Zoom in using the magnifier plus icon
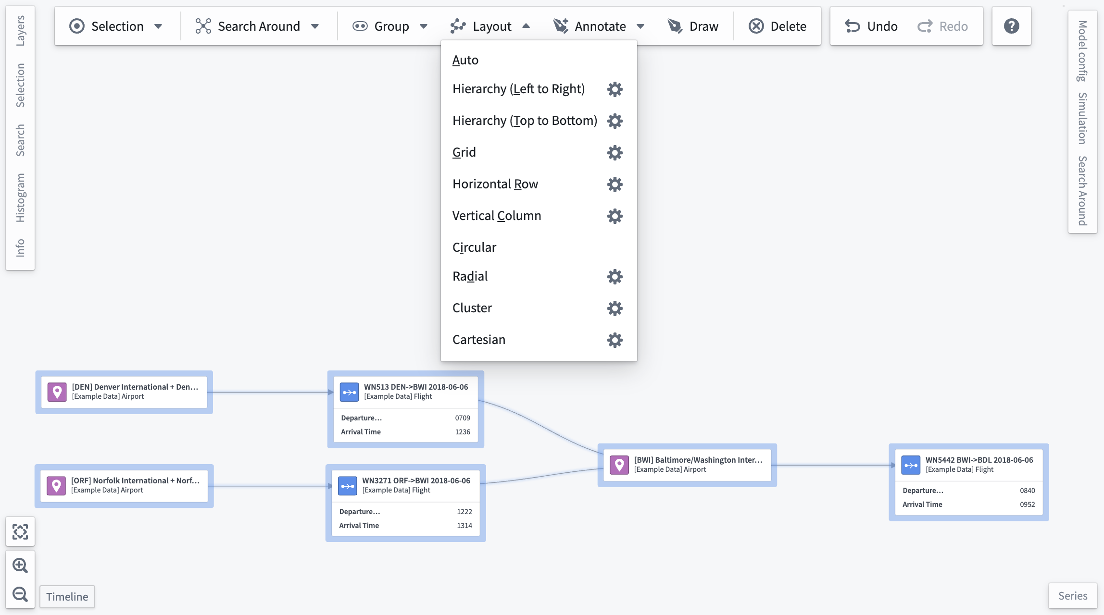The image size is (1104, 615). point(20,566)
